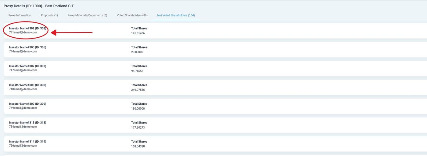Click Investor Name#308 shareholder name
Viewport: 427px width, 156px height.
point(27,85)
